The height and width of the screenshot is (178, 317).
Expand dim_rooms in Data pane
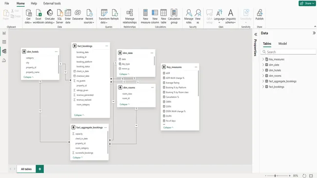pyautogui.click(x=263, y=76)
